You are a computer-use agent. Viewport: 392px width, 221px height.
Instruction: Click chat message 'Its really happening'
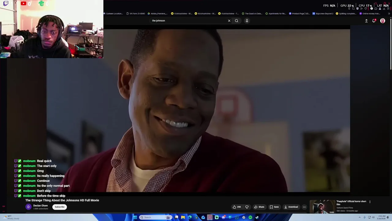(x=51, y=176)
